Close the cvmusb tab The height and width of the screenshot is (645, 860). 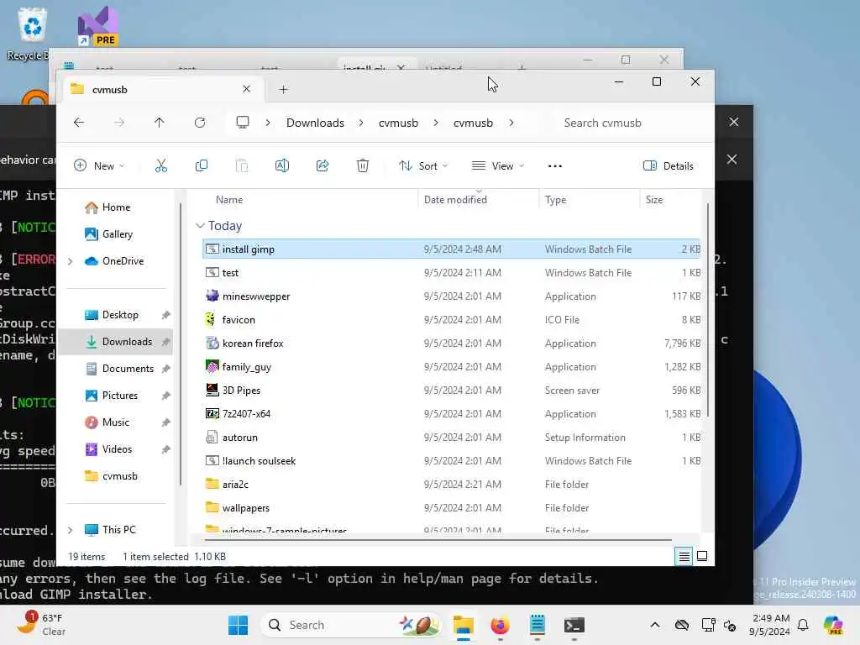(x=246, y=89)
